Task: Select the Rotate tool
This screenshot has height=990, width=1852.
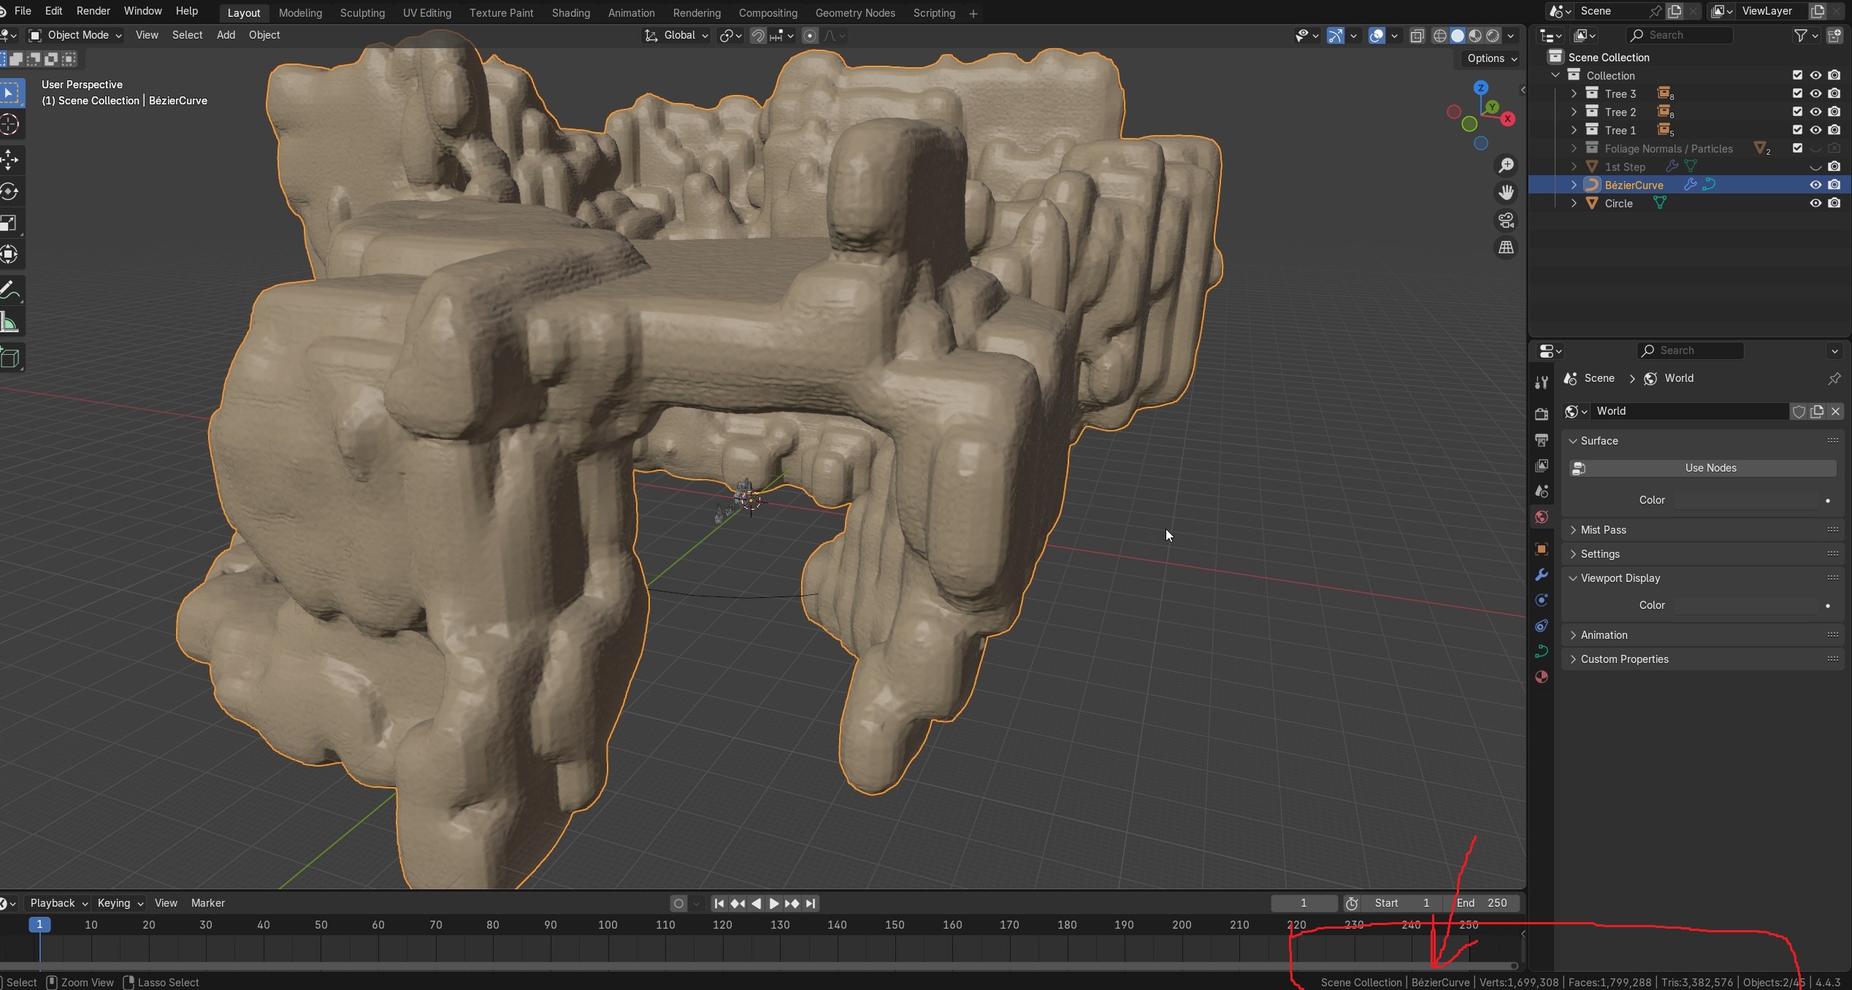Action: [x=9, y=192]
